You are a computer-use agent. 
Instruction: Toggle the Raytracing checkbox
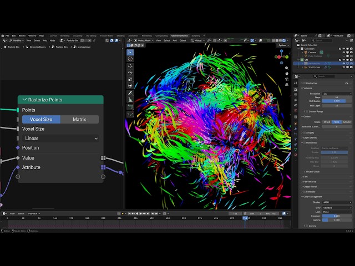tap(305, 83)
